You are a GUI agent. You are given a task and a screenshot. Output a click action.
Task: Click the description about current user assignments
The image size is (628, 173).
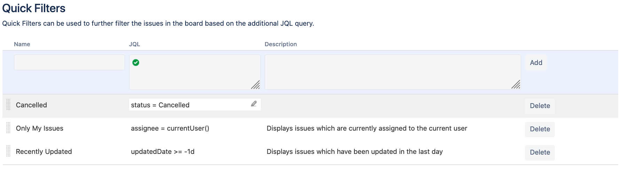[367, 128]
